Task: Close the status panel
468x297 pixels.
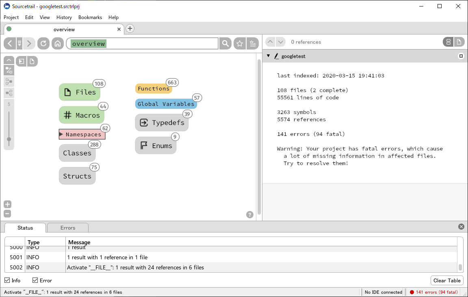Action: tap(461, 227)
